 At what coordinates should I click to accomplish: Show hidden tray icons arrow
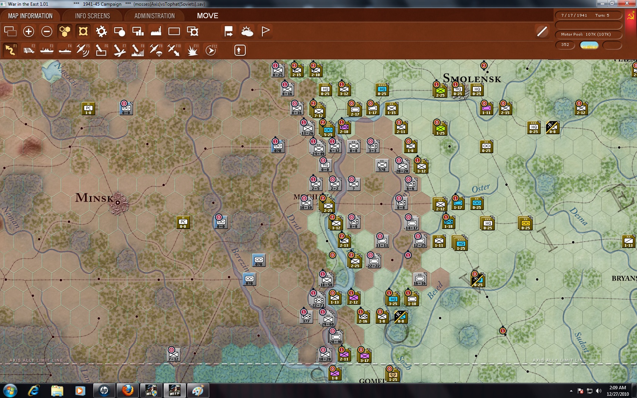[571, 391]
